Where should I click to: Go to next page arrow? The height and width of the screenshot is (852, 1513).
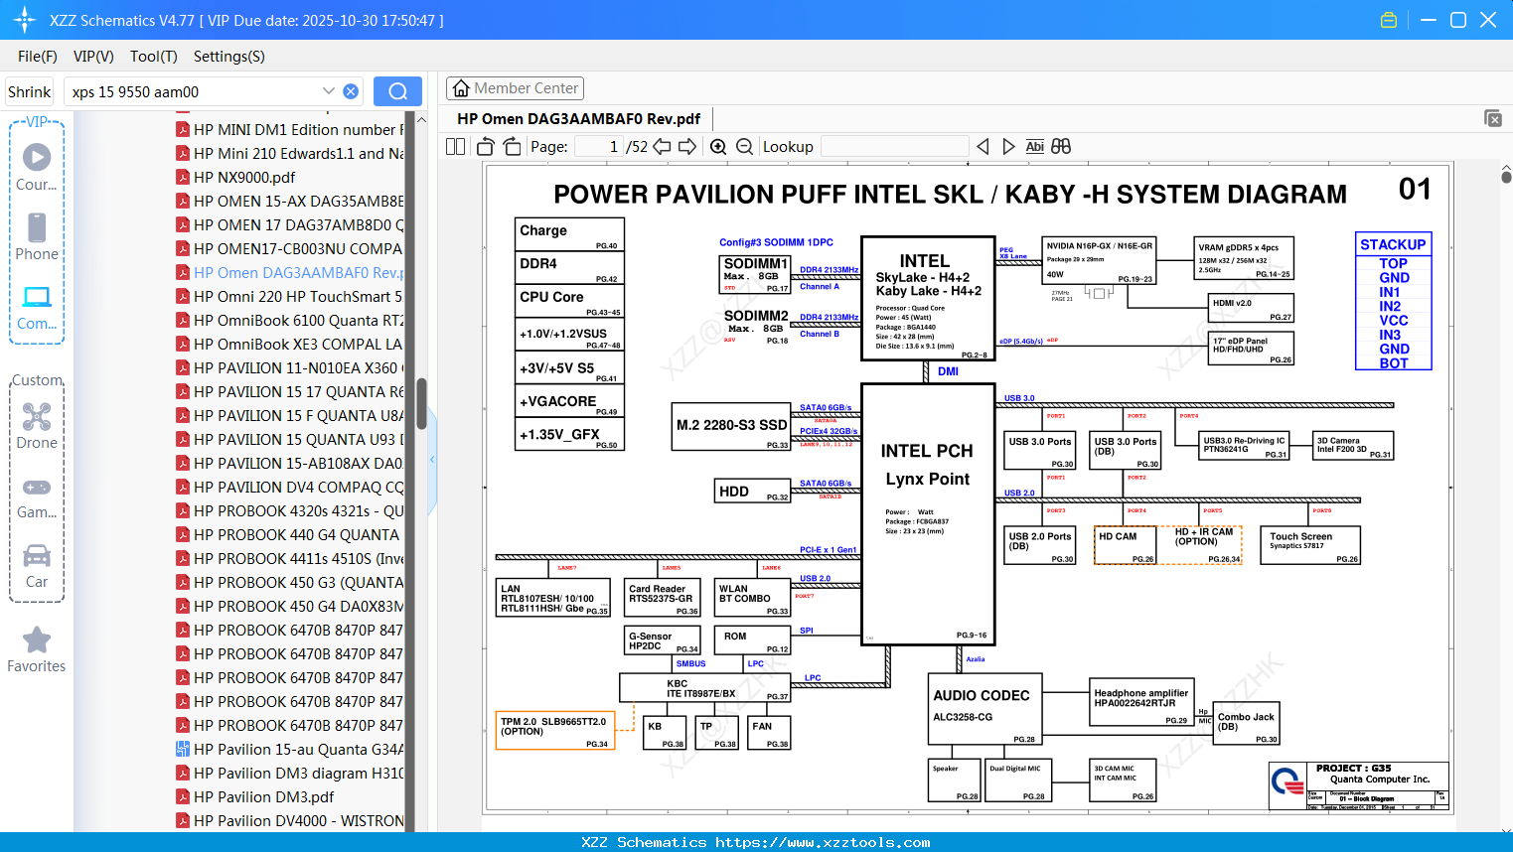[687, 147]
